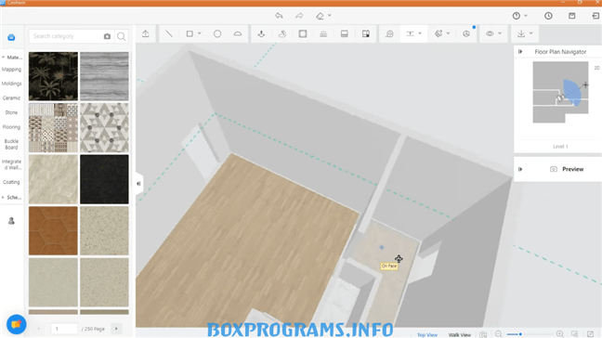Image resolution: width=602 pixels, height=338 pixels.
Task: Open the Flooring material category
Action: (x=11, y=127)
